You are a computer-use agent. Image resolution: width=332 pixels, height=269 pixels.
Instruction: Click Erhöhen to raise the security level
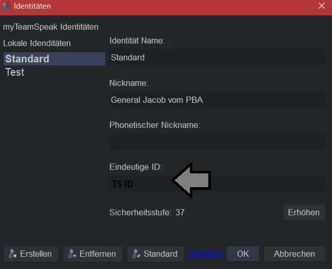tap(304, 212)
